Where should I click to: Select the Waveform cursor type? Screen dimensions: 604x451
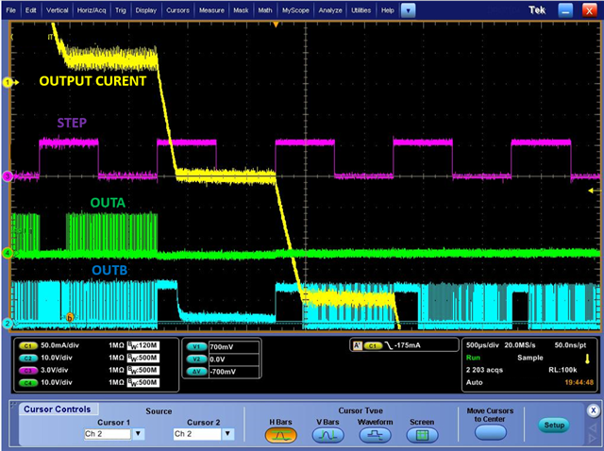tap(375, 435)
